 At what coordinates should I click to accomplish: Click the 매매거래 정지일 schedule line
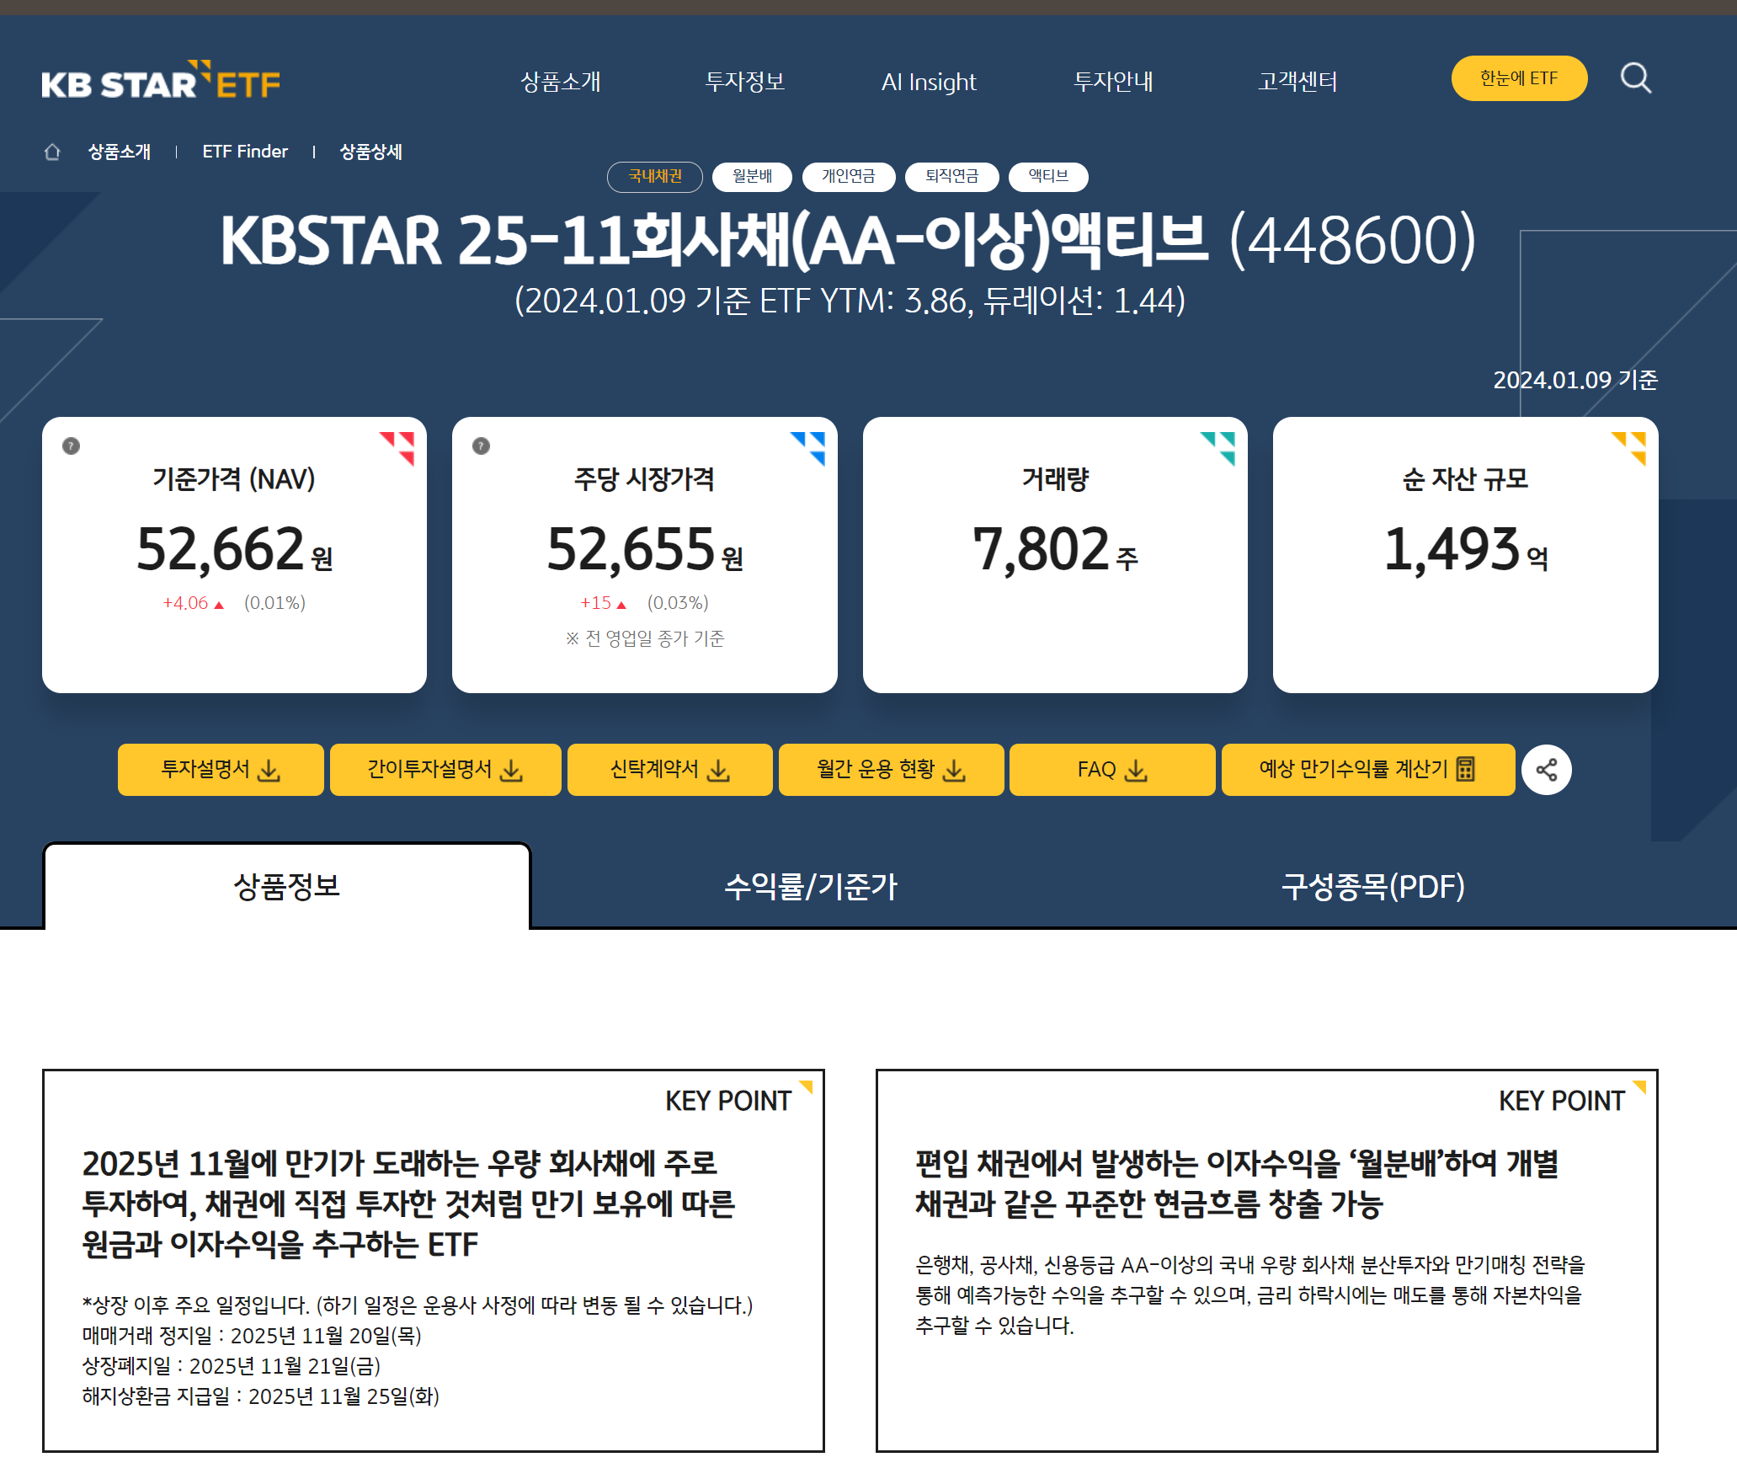pos(252,1336)
